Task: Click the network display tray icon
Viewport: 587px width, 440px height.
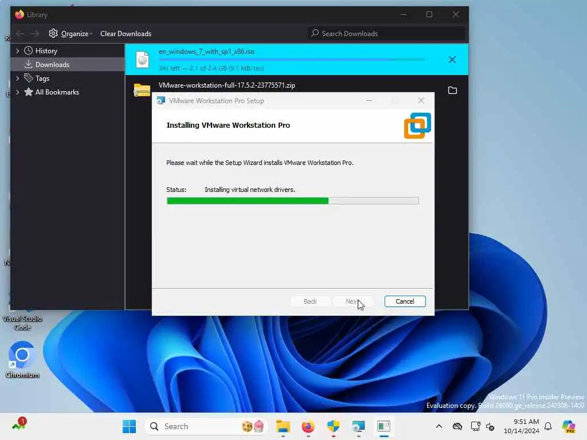Action: coord(475,426)
